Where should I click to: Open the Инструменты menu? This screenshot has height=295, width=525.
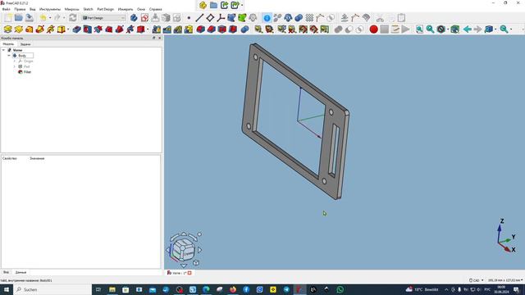tap(50, 9)
